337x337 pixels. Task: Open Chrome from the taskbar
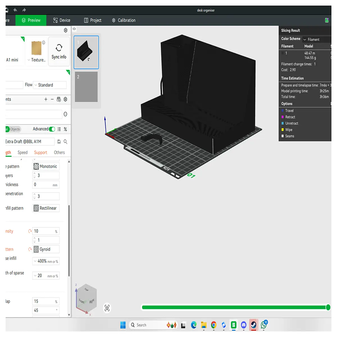[x=214, y=325]
